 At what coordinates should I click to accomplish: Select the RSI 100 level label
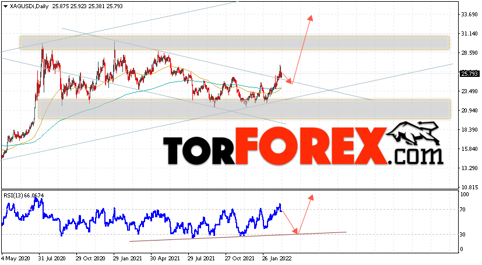(465, 195)
